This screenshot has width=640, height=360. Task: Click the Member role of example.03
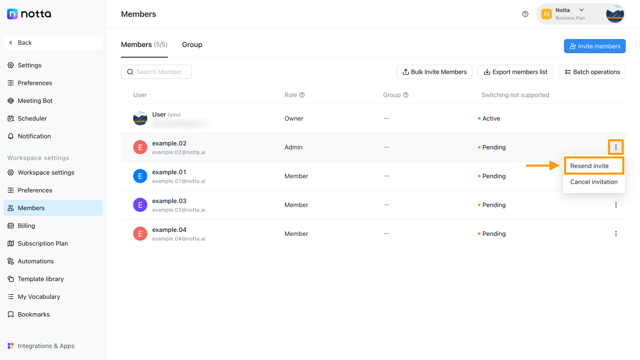pos(296,205)
